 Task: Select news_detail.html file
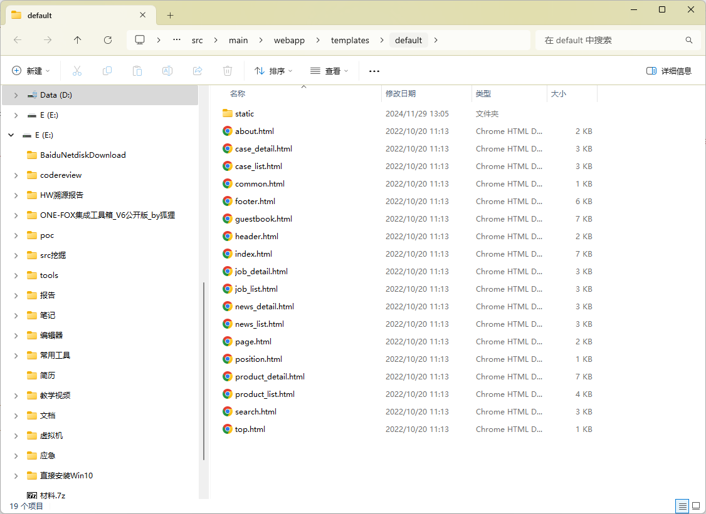coord(265,307)
